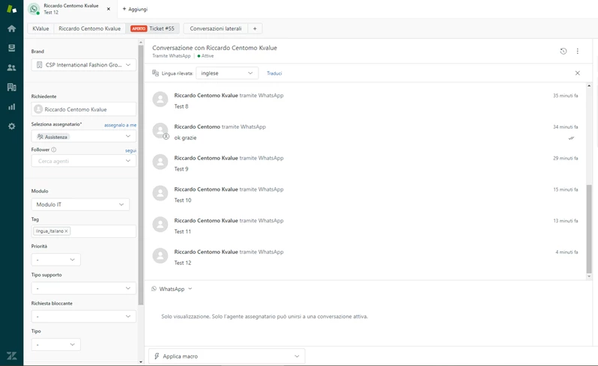Click the Solo visualizzazione notice text

tap(265, 317)
